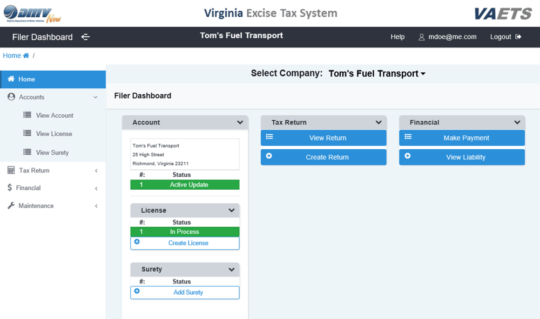The height and width of the screenshot is (319, 540).
Task: Click the Make Payment button
Action: [x=462, y=138]
